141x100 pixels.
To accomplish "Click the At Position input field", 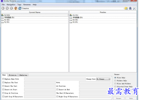I will pyautogui.click(x=95, y=86).
